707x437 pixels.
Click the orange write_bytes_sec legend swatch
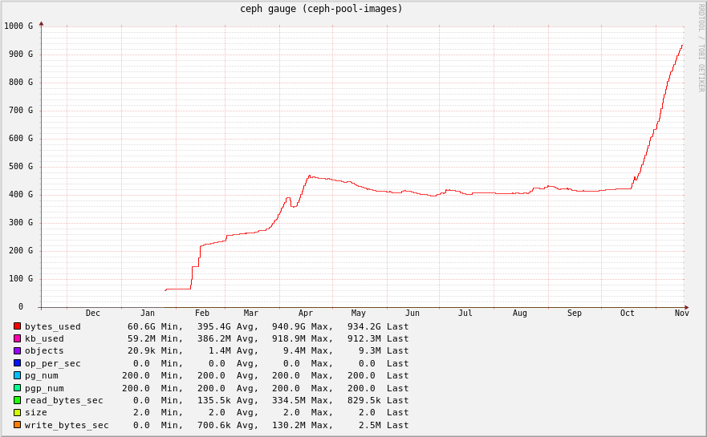[17, 425]
